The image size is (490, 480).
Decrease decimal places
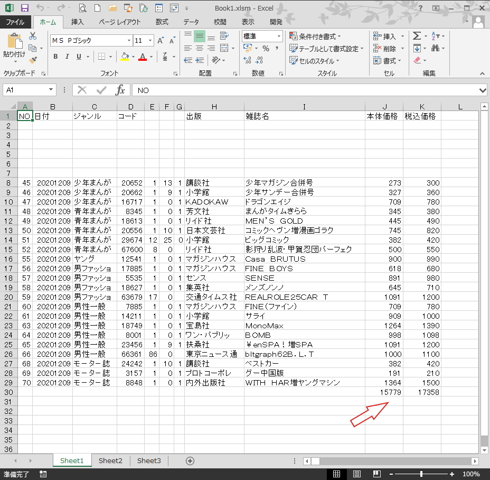(259, 60)
